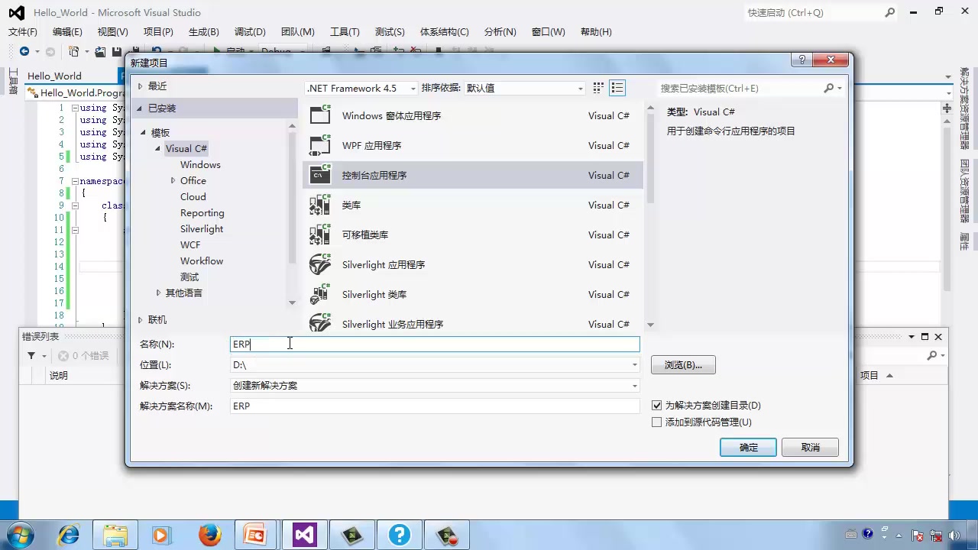
Task: Open Windows Explorer from the taskbar
Action: coord(115,535)
